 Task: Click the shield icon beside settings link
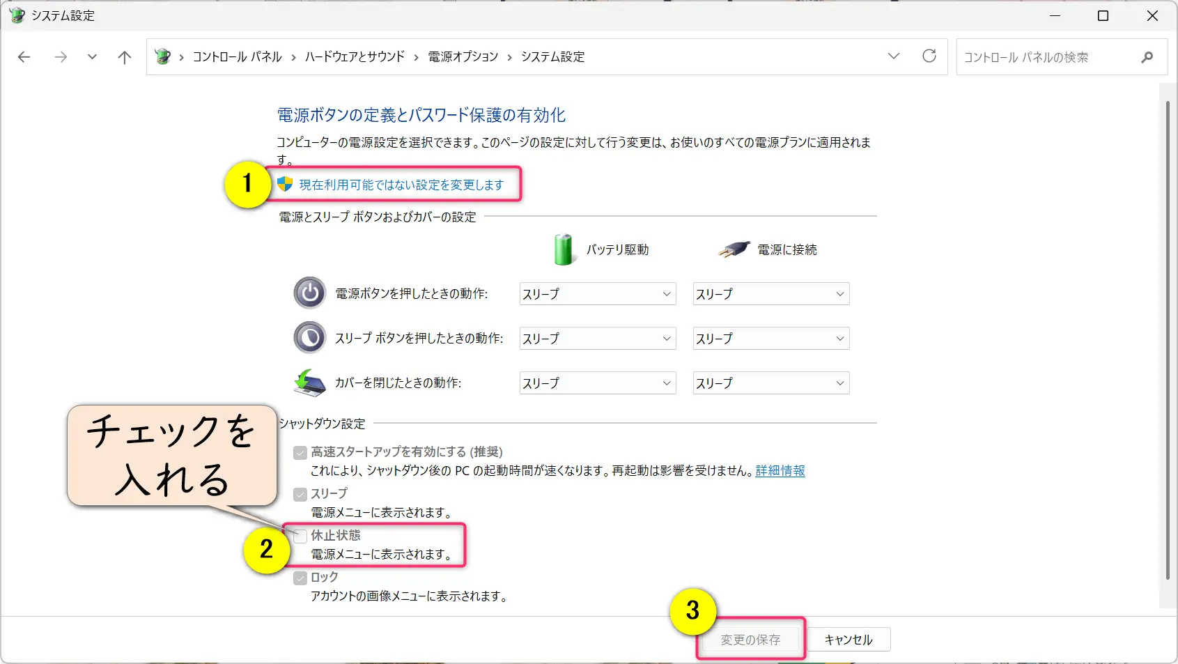(x=285, y=184)
